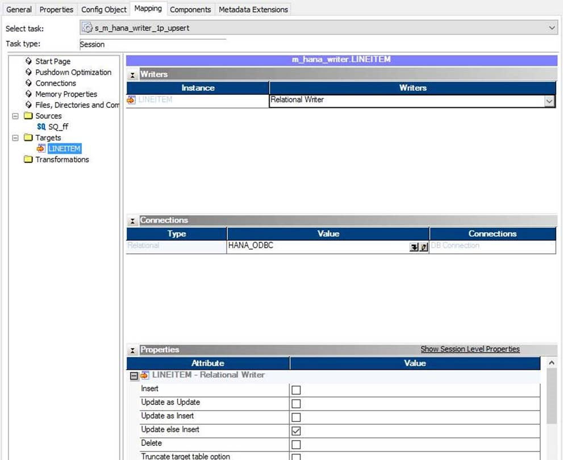
Task: Click the Start Page diamond icon
Action: [29, 61]
